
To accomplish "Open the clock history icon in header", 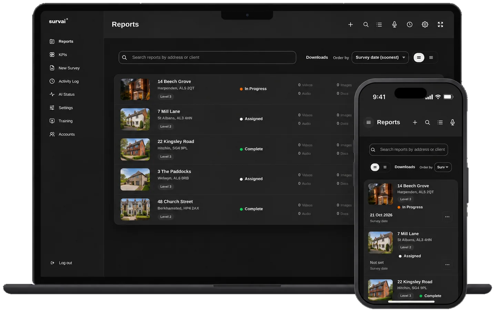I will [x=410, y=24].
